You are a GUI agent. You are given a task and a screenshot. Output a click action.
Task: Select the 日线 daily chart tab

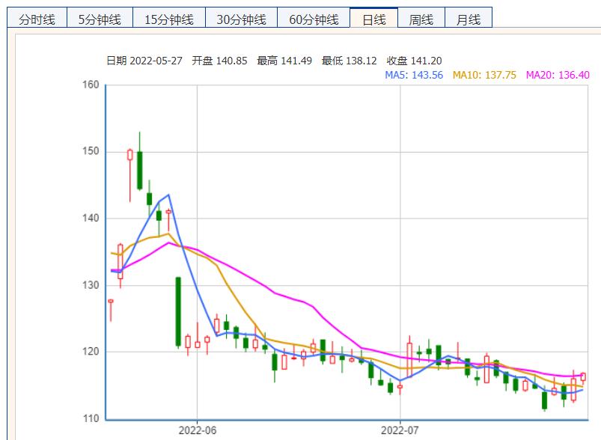coord(373,19)
